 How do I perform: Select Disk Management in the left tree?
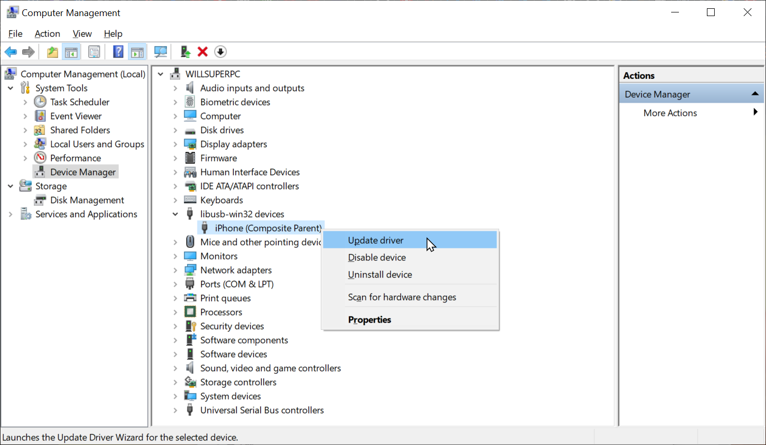[87, 200]
